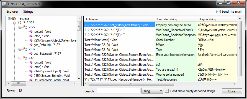Click the ?12? class icon
Image resolution: width=247 pixels, height=99 pixels.
(x=25, y=27)
